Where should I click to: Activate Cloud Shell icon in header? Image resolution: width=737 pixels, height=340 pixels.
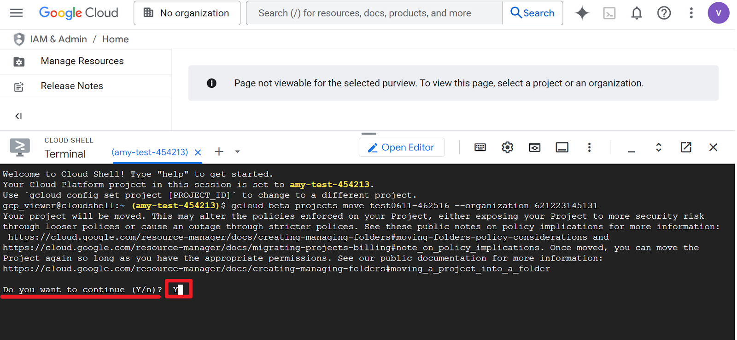click(x=609, y=13)
